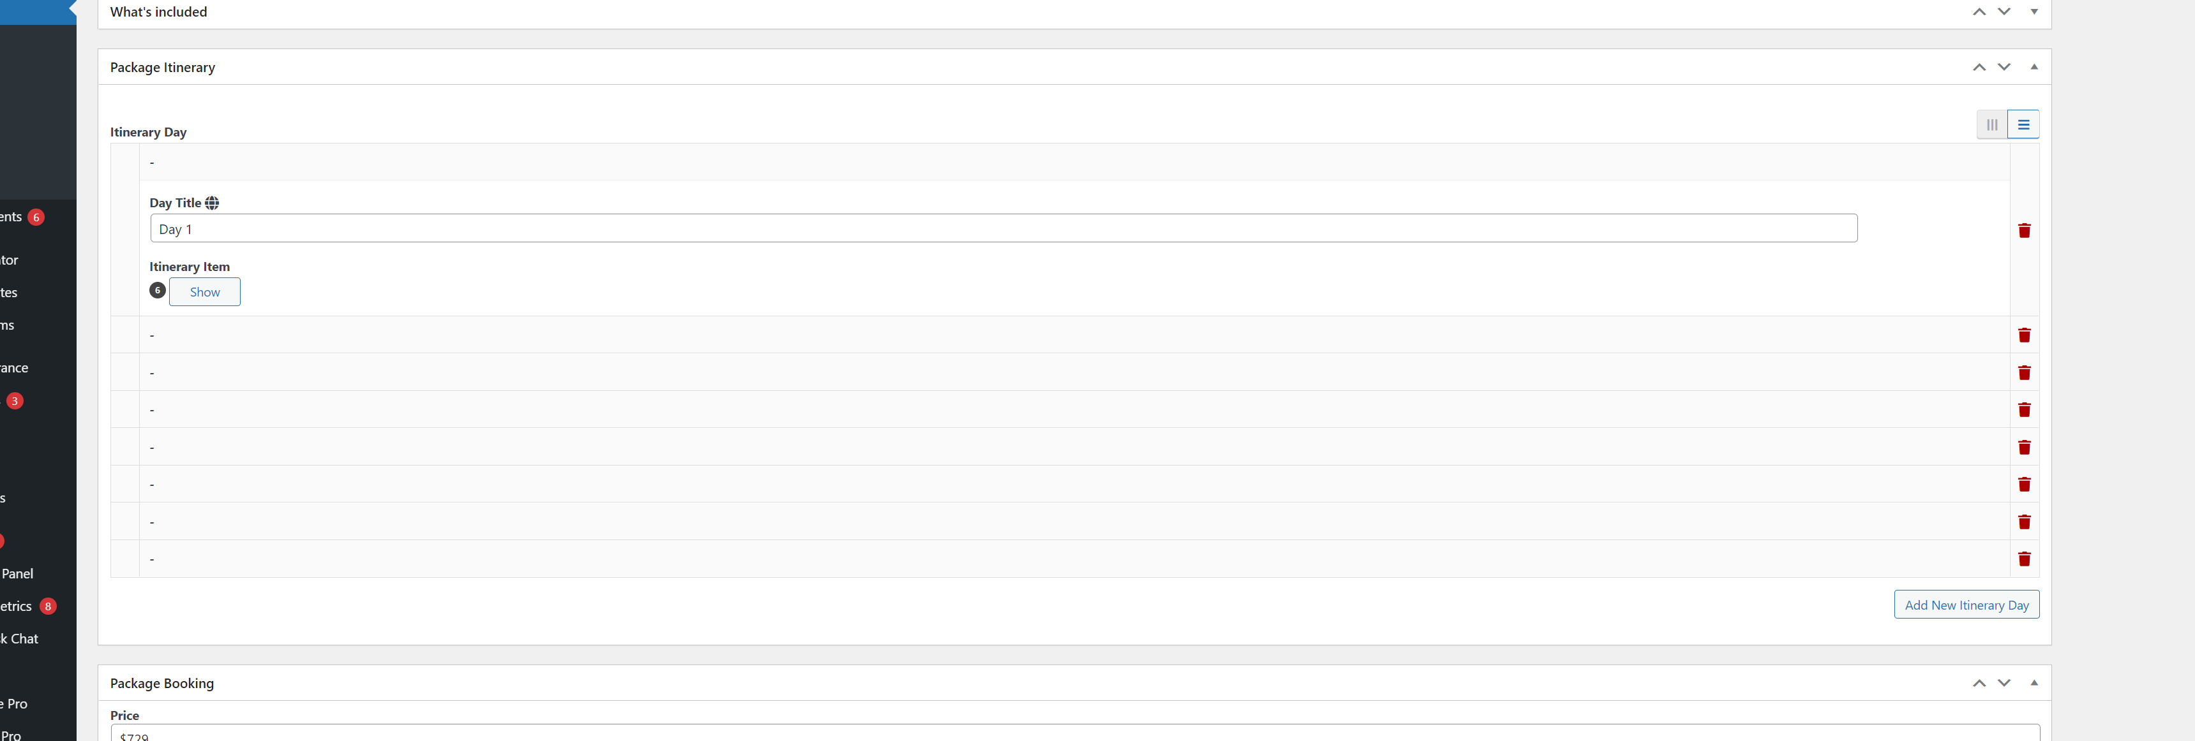Open sidebar item with badge 6
The width and height of the screenshot is (2195, 741).
pyautogui.click(x=21, y=217)
